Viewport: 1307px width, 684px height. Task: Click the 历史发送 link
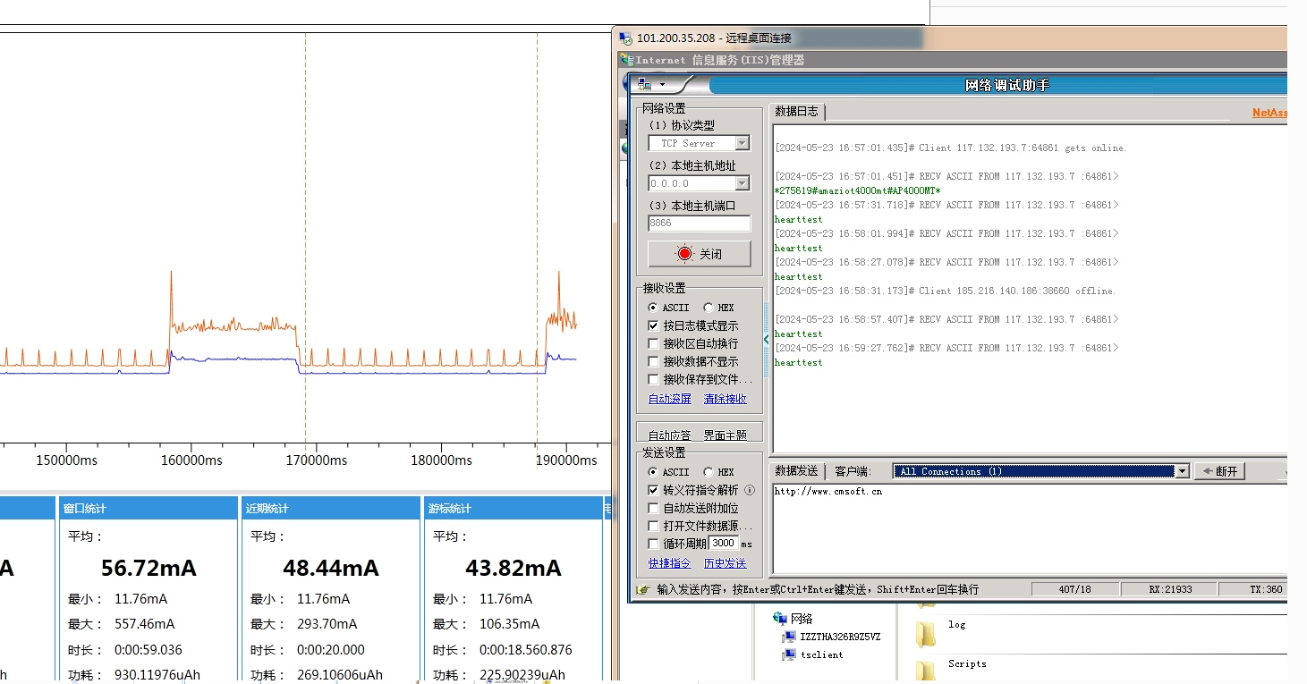click(725, 563)
